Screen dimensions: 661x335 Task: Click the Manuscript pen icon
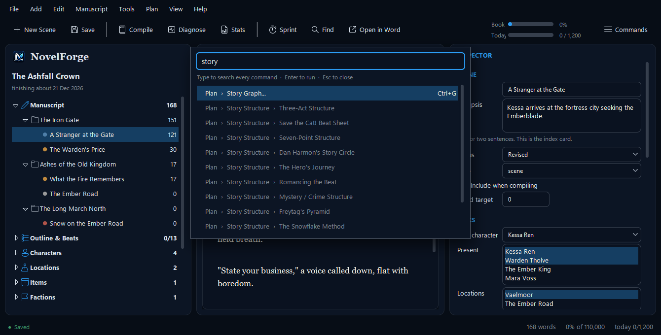coord(26,105)
